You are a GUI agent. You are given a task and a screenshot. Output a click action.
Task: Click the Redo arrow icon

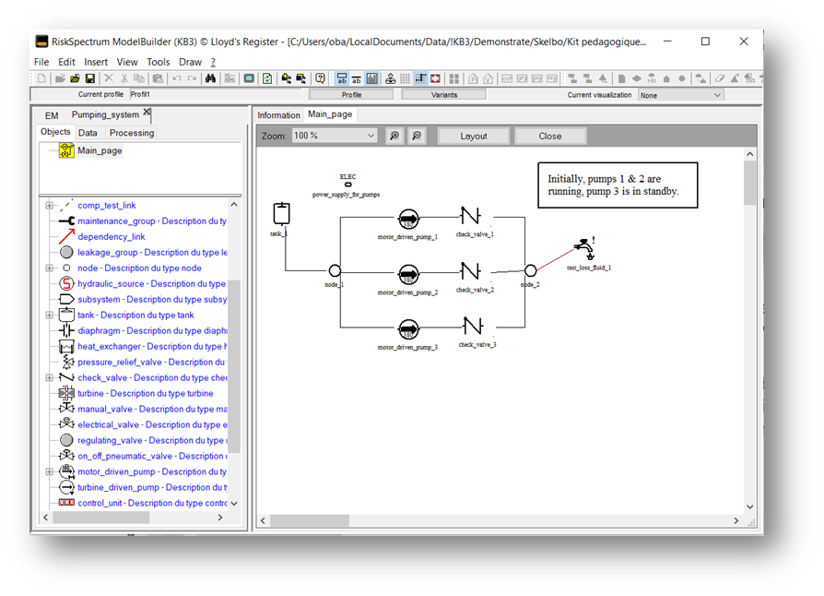tap(192, 78)
